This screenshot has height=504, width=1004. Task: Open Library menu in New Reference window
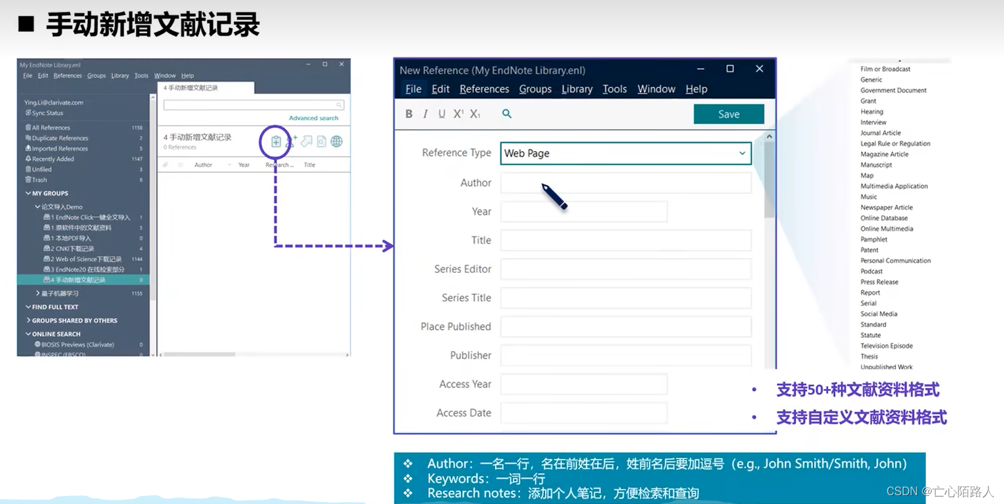click(577, 89)
